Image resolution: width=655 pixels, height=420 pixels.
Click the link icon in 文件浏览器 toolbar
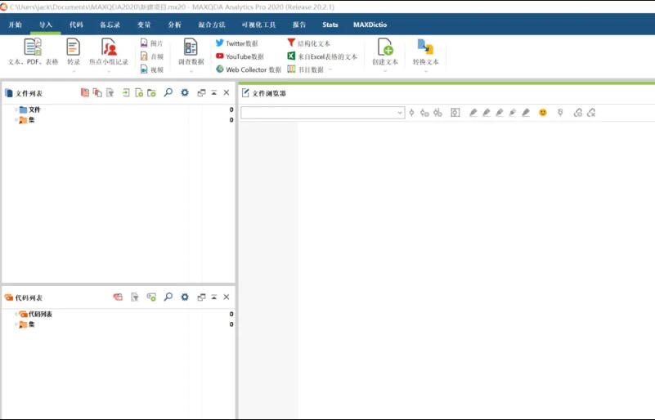coord(577,113)
